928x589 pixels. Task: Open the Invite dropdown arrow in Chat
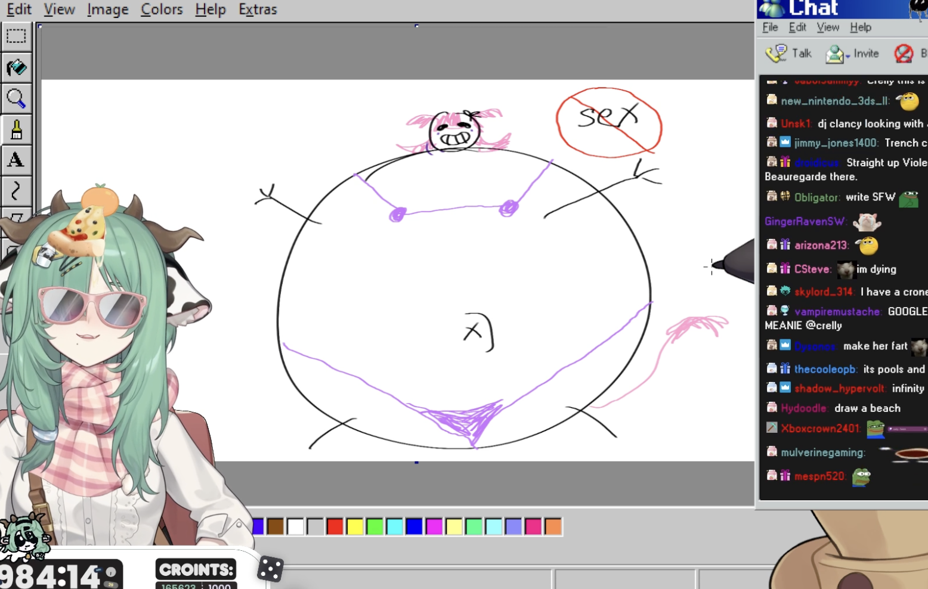coord(847,57)
